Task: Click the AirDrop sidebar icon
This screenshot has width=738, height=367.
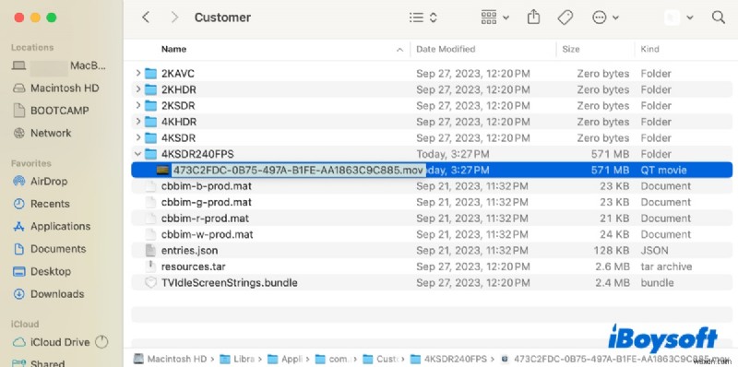Action: coord(18,181)
